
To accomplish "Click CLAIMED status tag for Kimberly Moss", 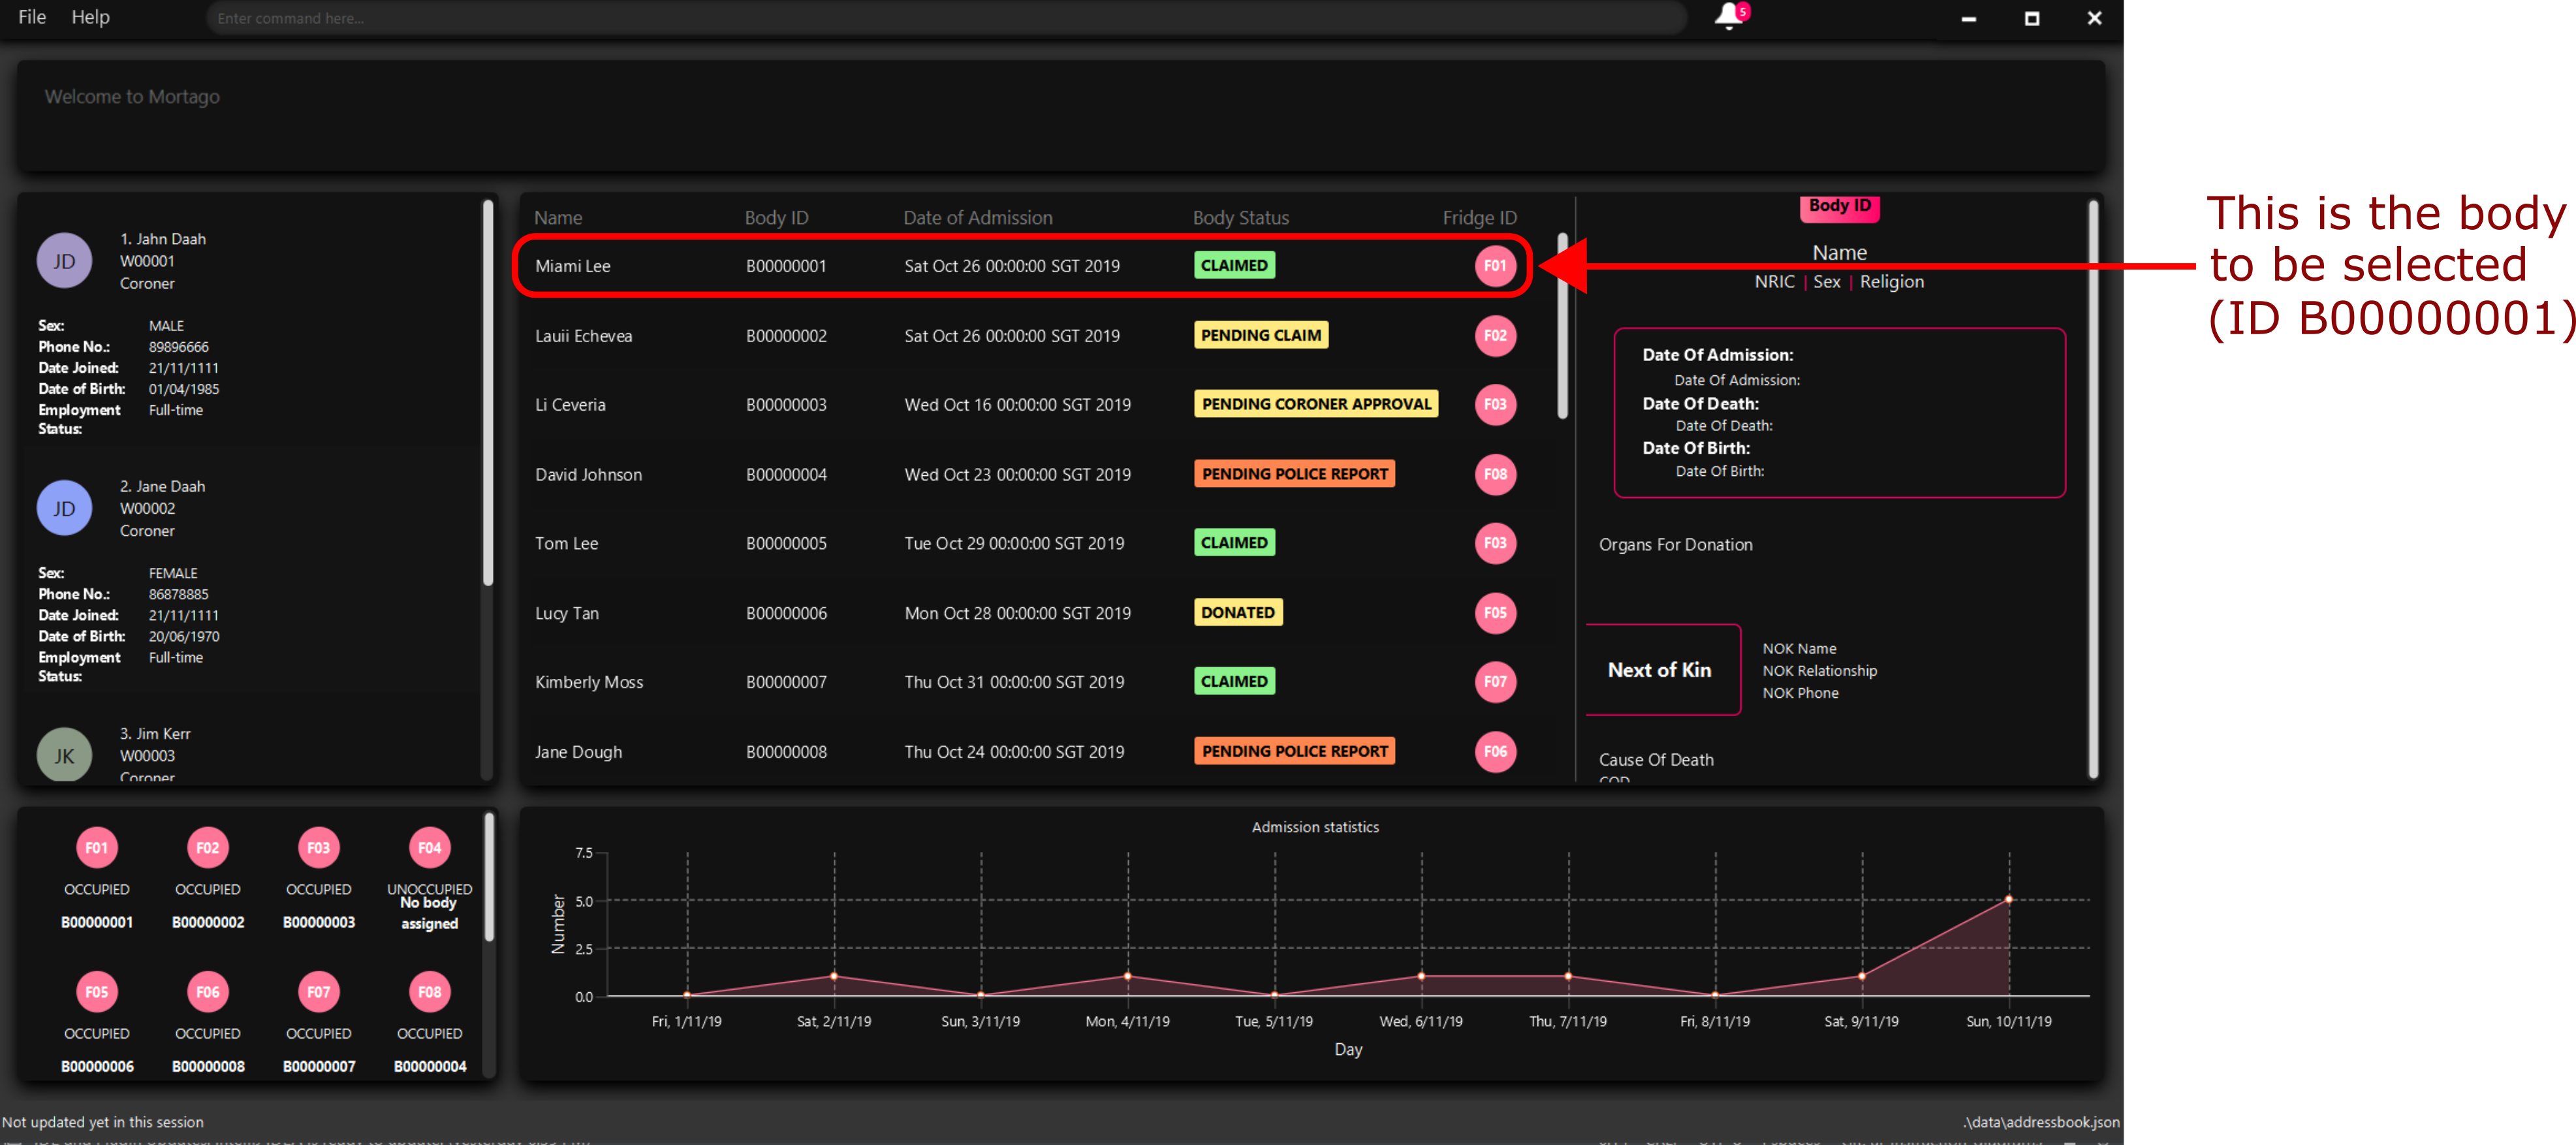I will click(1234, 682).
